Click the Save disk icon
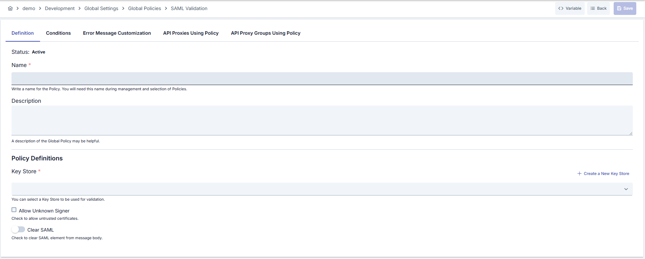 619,8
